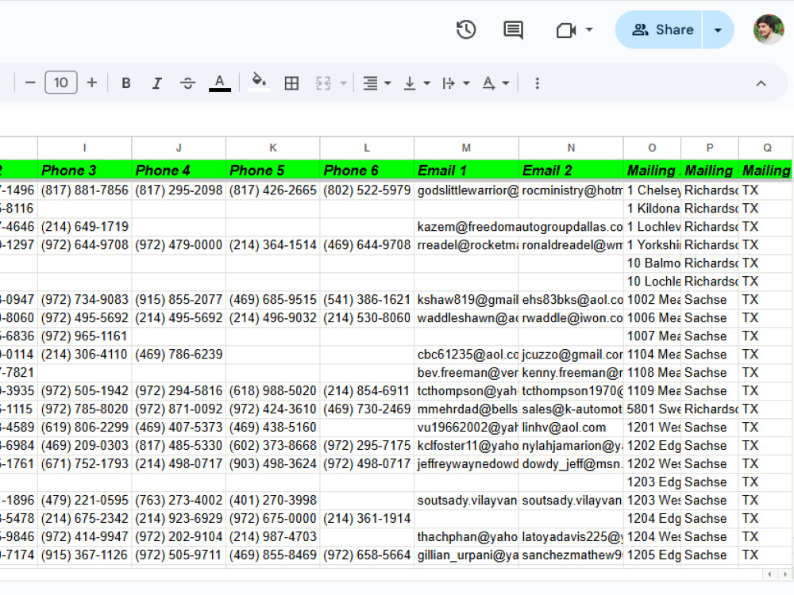Select cell with (915) 367-1126

(x=85, y=555)
